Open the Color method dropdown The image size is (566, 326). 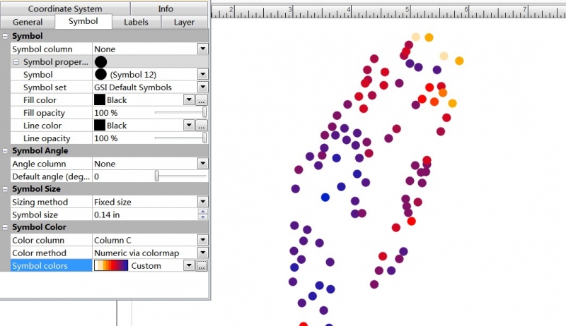click(202, 253)
